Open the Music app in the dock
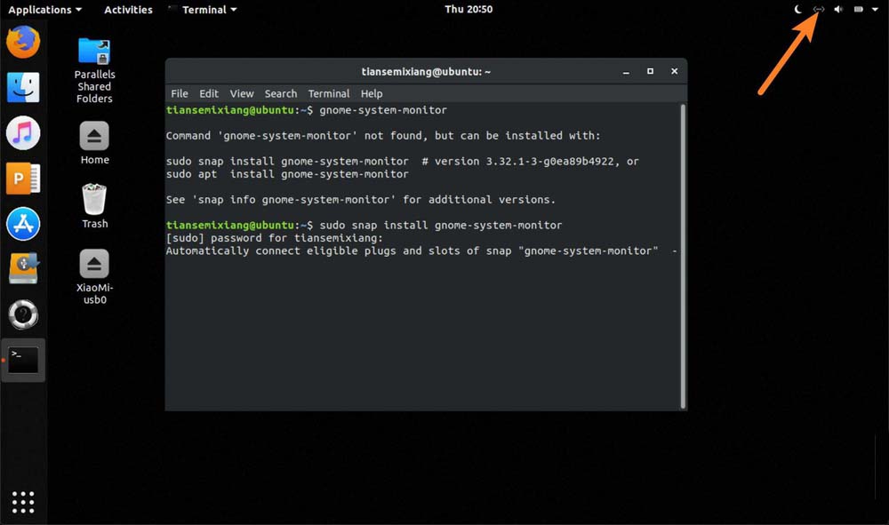Screen dimensions: 889x525 [x=23, y=133]
